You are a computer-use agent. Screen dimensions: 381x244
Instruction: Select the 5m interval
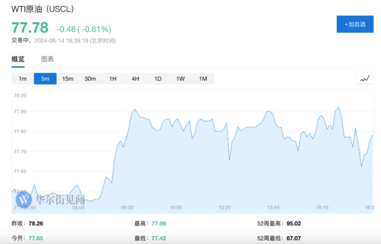45,79
